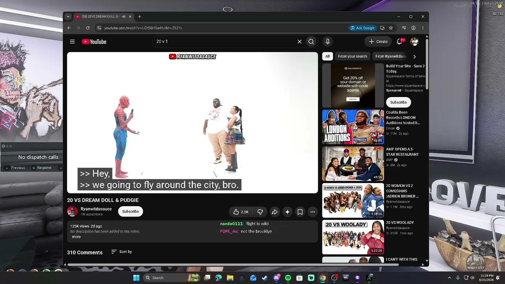
Task: Open the Chrome profile icon
Action: 413,28
